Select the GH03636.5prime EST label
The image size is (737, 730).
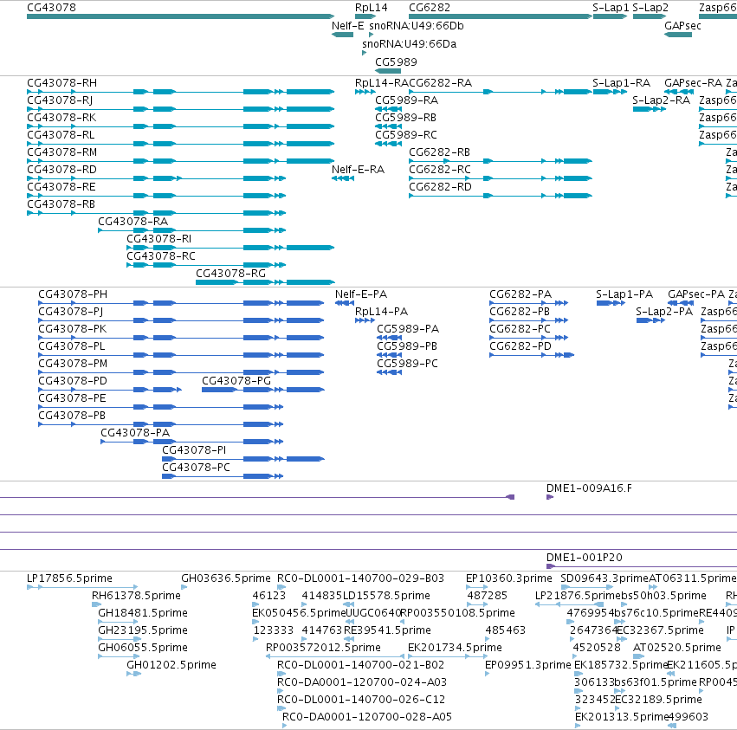(226, 578)
